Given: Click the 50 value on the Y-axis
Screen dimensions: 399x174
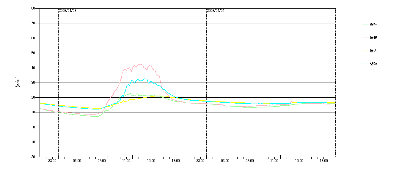Looking at the screenshot, I should (33, 53).
